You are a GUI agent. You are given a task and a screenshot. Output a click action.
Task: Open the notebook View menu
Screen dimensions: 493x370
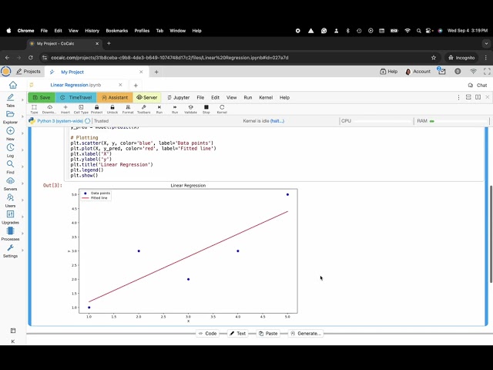coord(231,98)
